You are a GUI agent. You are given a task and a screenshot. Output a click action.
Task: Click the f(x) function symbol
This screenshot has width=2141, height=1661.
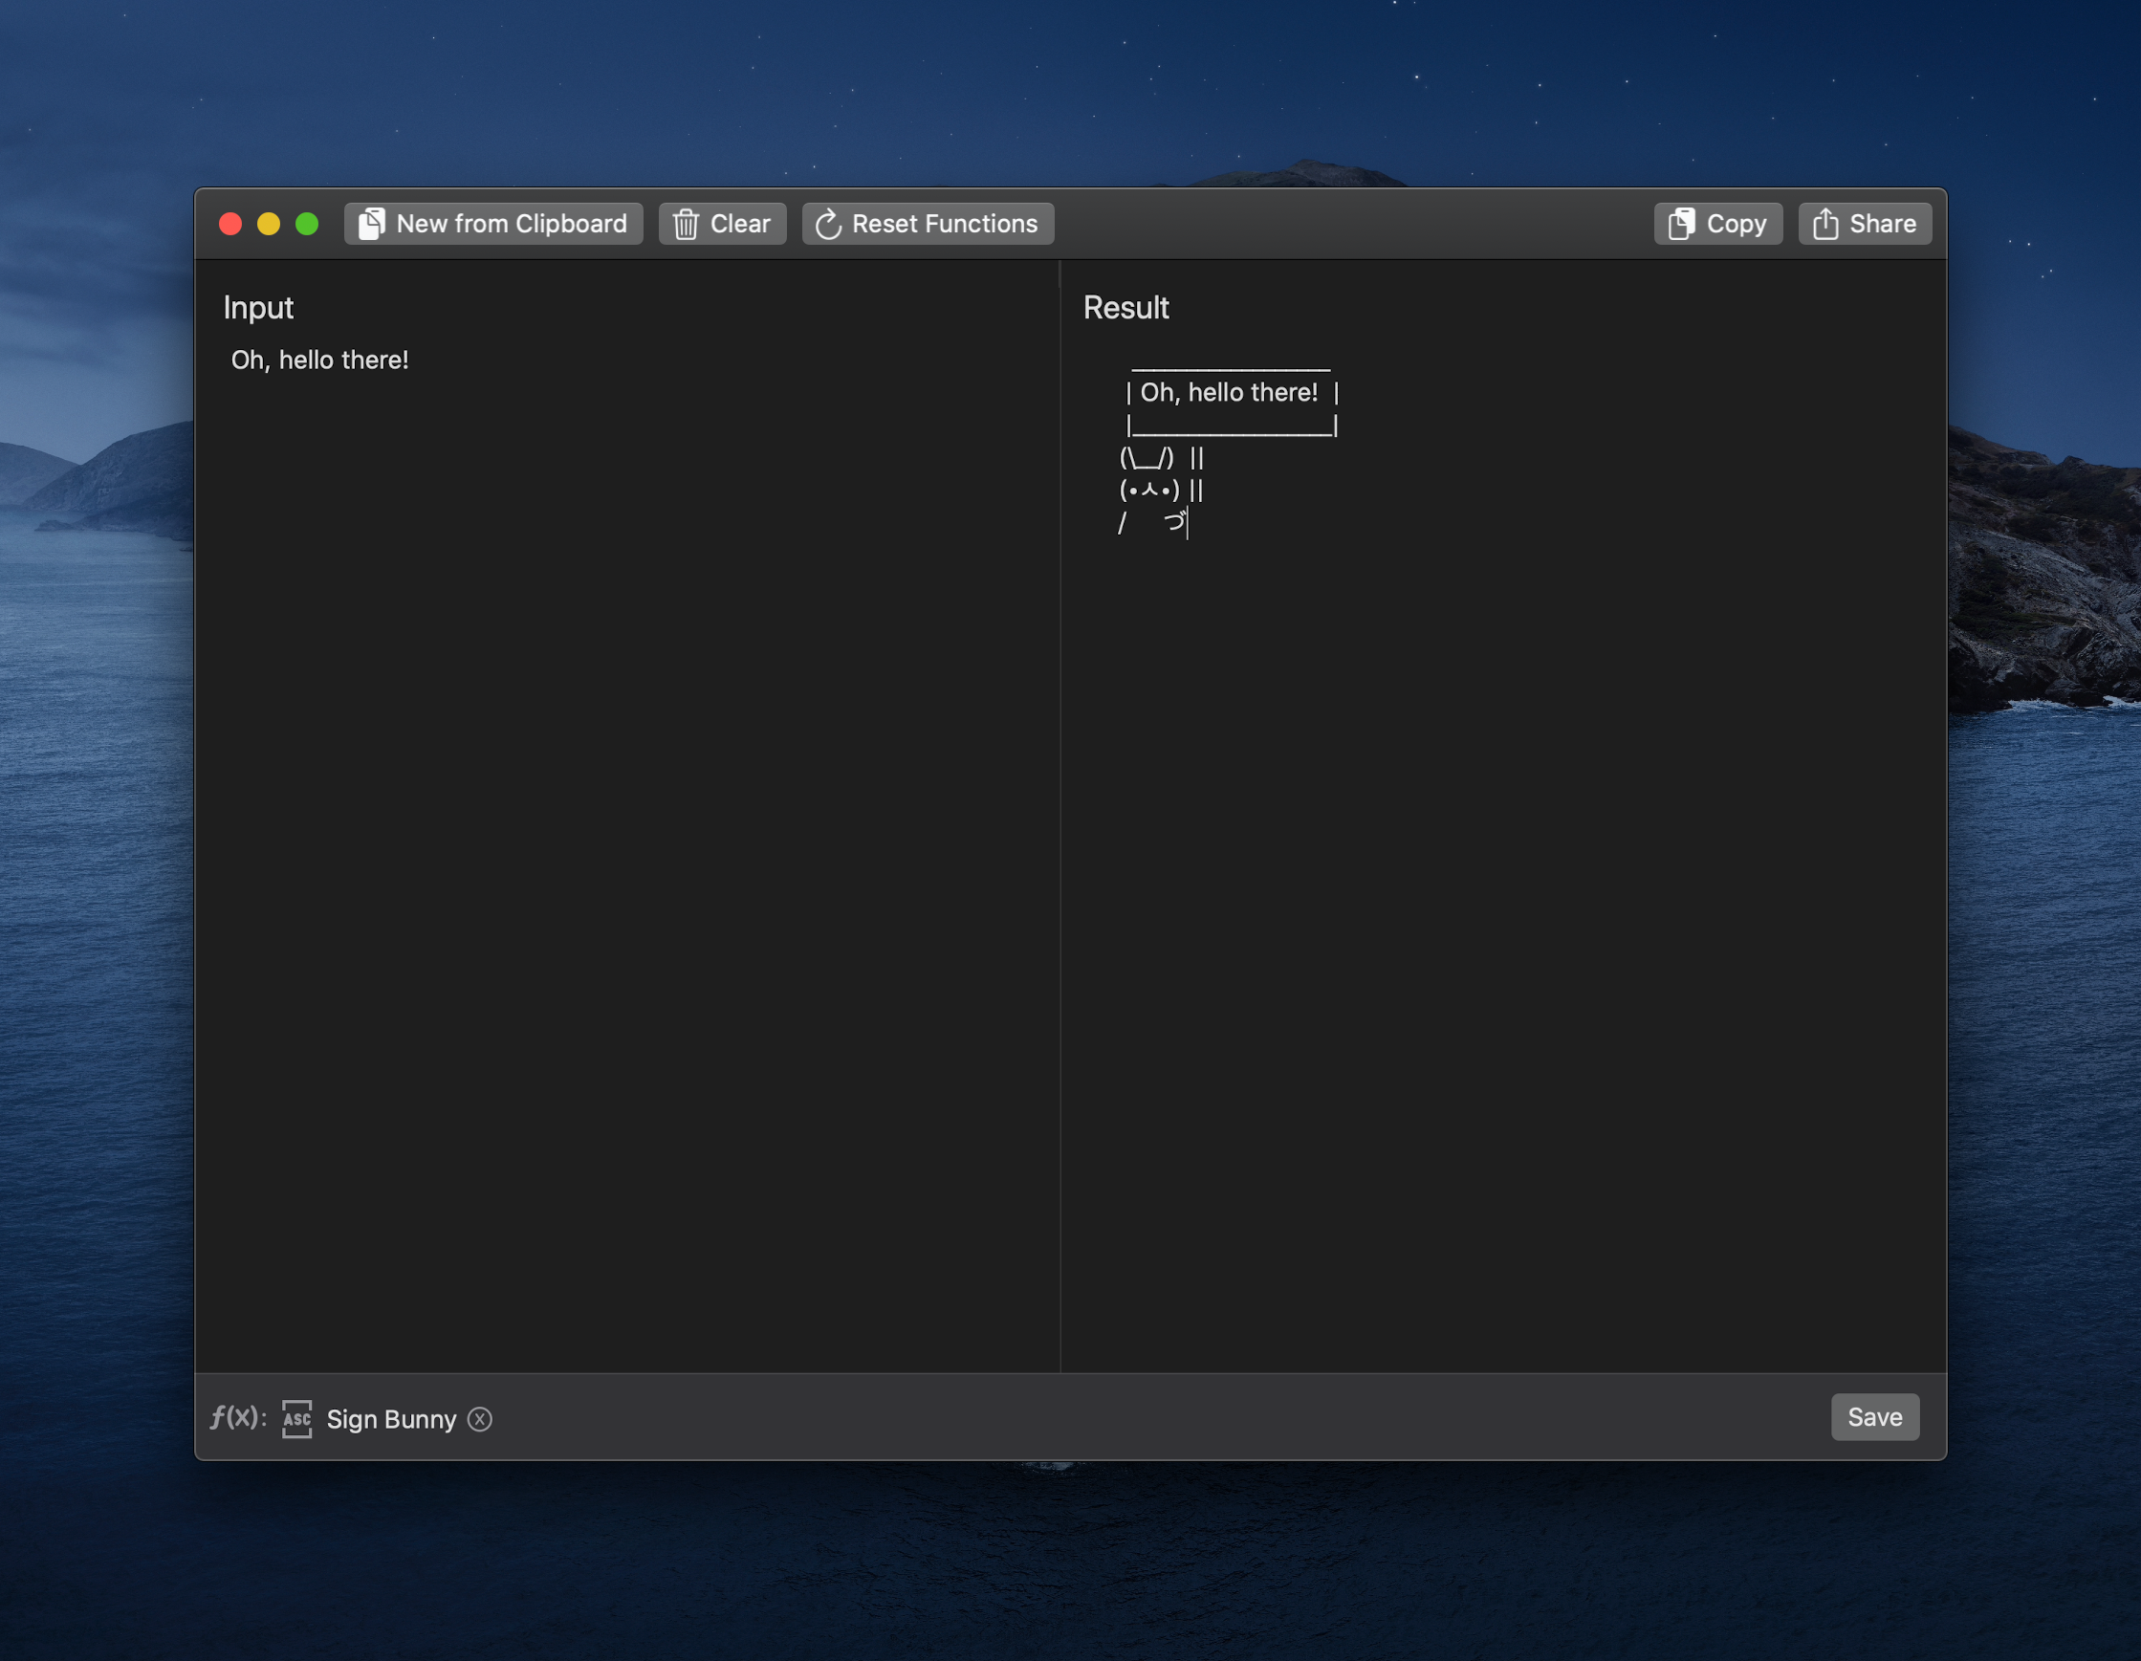coord(235,1417)
